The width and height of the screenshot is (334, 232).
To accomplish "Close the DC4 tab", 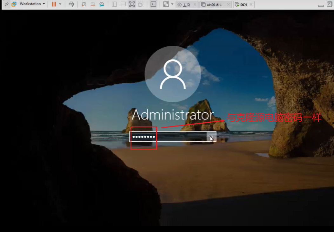I will click(x=251, y=4).
